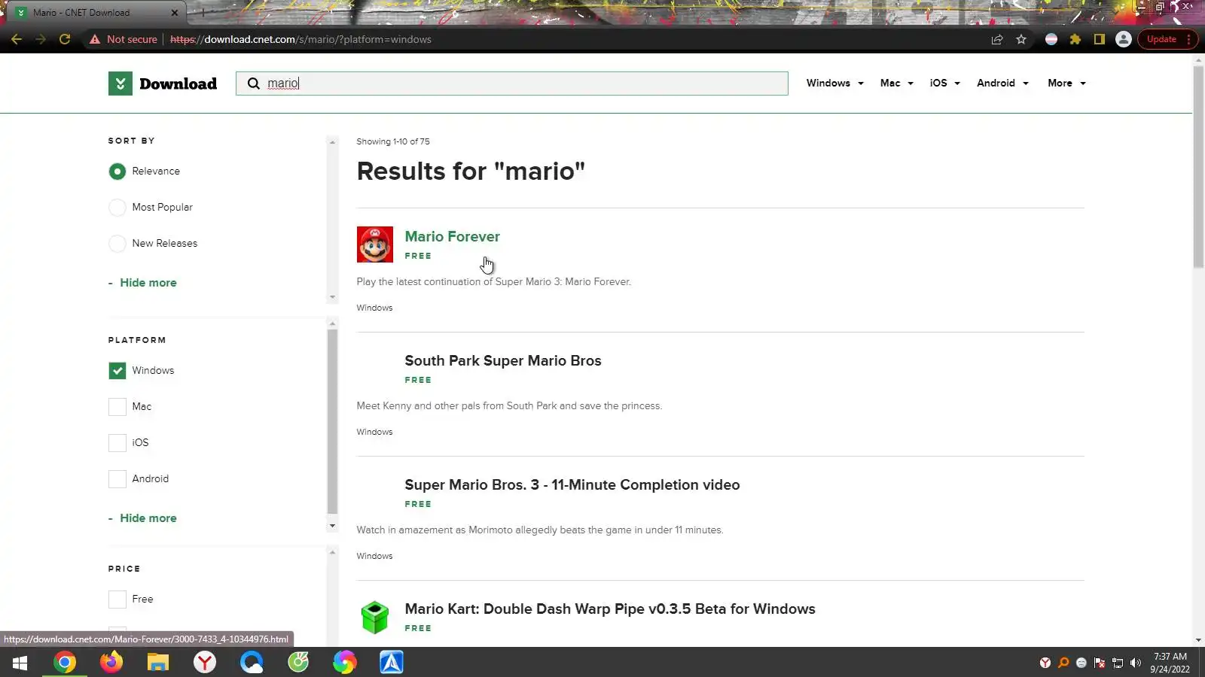Check the Mac platform filter
This screenshot has height=677, width=1205.
(x=117, y=407)
